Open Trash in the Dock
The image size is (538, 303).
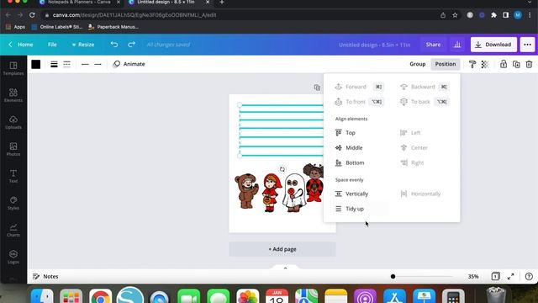(496, 295)
